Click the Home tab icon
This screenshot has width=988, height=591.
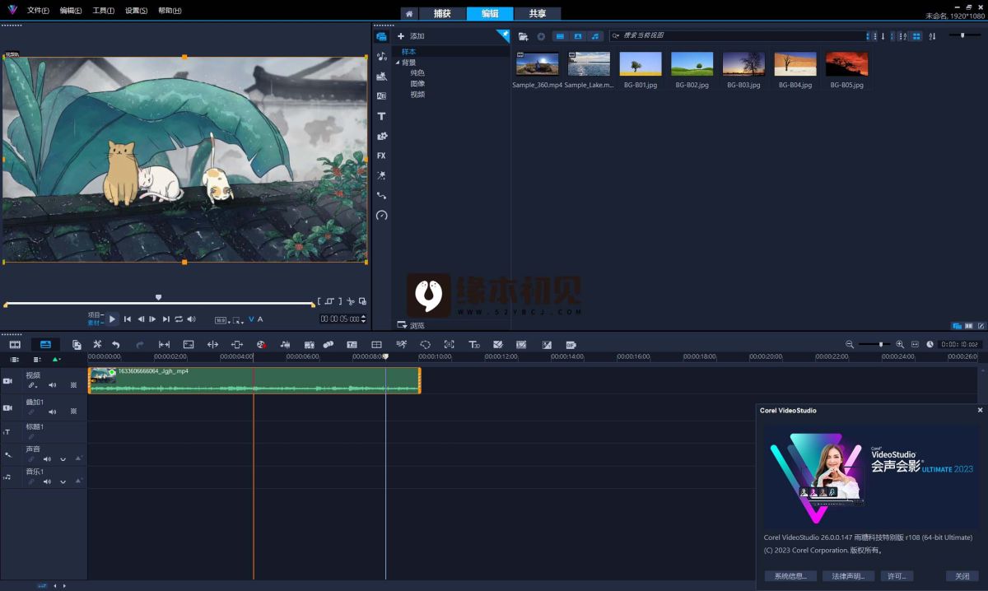point(410,13)
